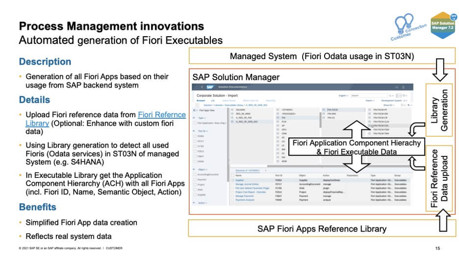This screenshot has height=258, width=459.
Task: Select the FIN component entry
Action: 283,118
